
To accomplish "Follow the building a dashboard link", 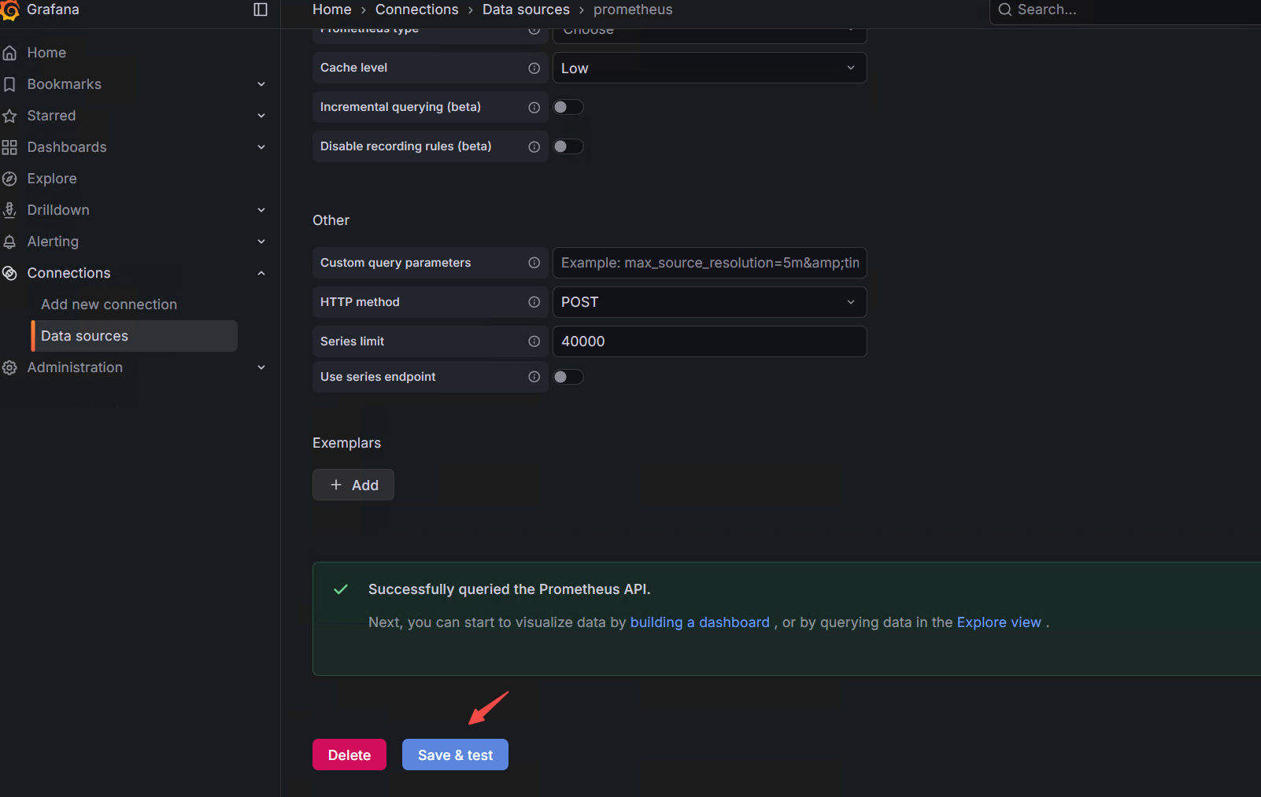I will tap(700, 622).
